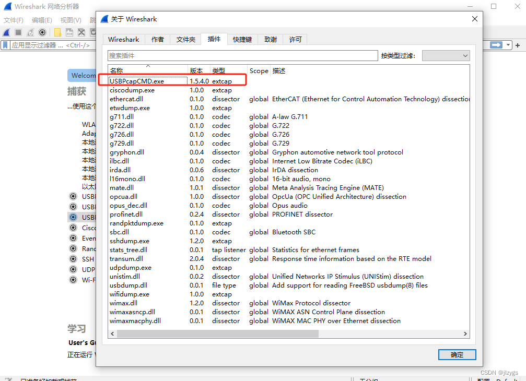The height and width of the screenshot is (381, 526).
Task: Close the 关于 Wireshark dialog
Action: 475,19
